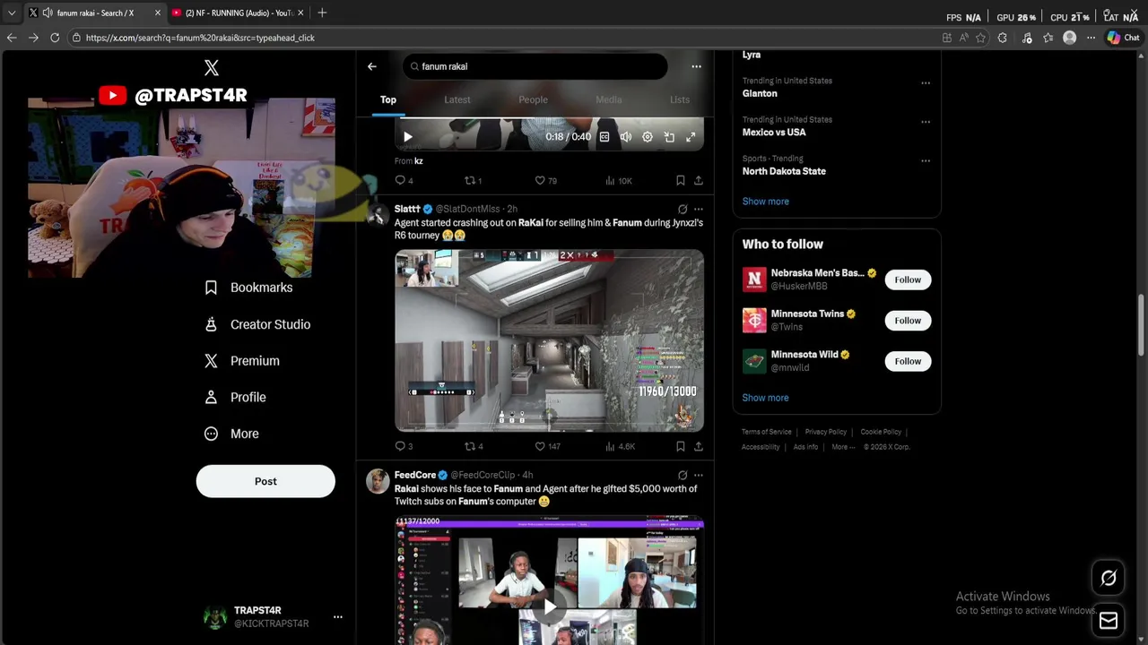Screen dimensions: 1148x645
Task: Open captions on the top video
Action: (x=604, y=137)
